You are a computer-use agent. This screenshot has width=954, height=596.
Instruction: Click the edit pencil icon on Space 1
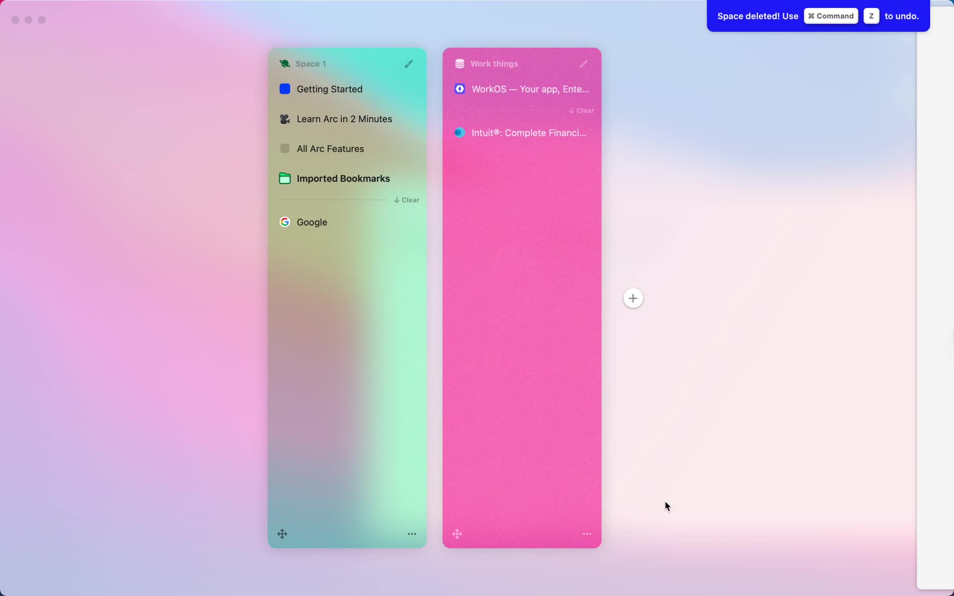408,64
